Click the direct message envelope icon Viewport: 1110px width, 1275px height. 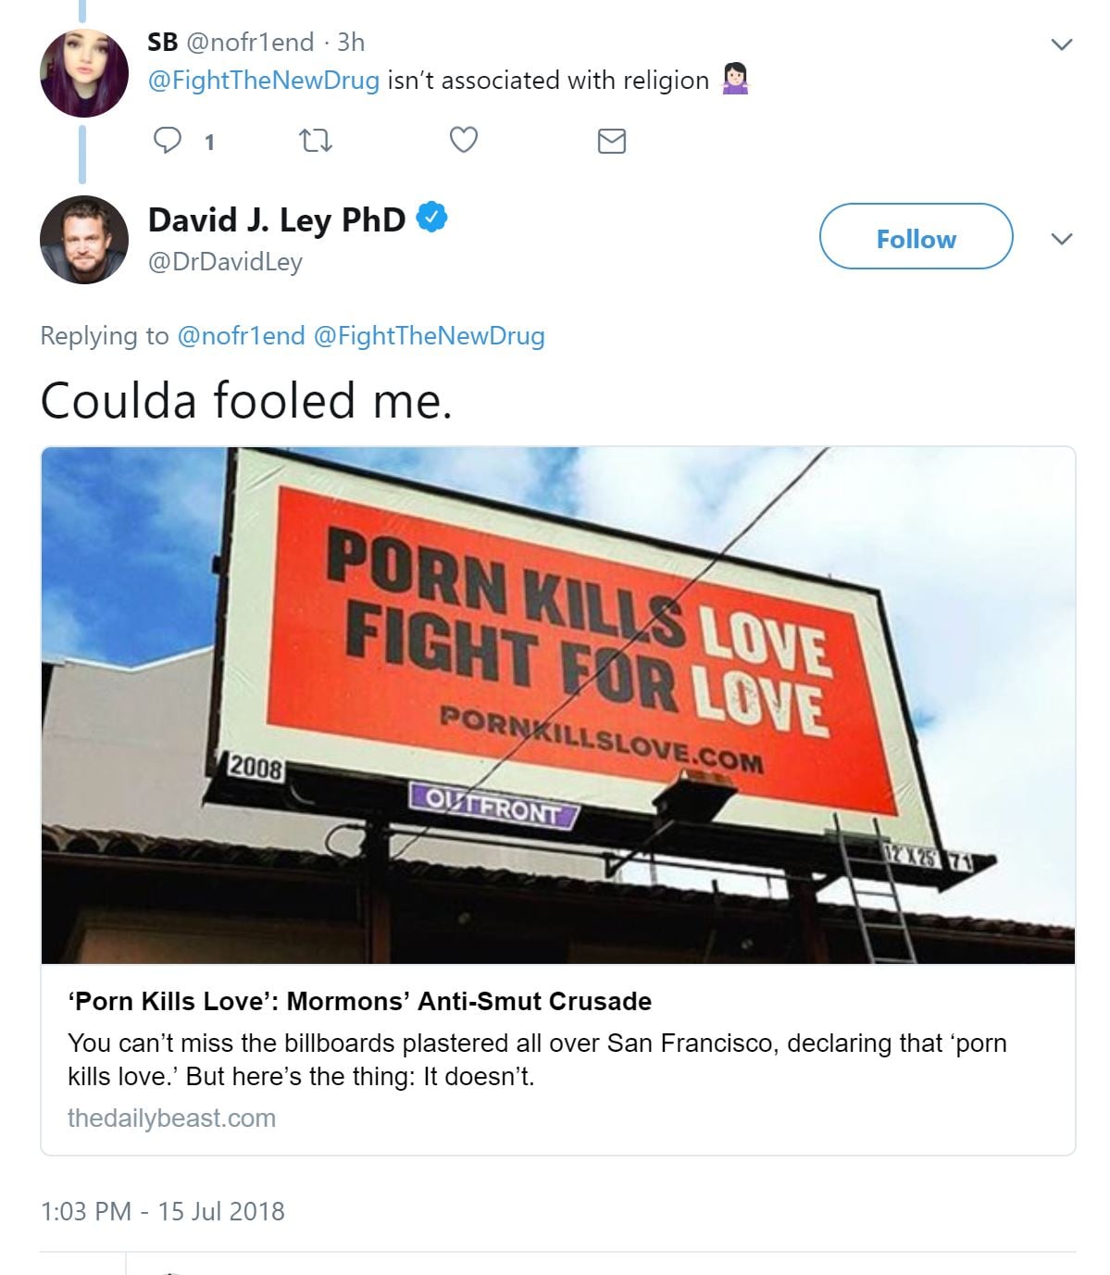coord(611,141)
